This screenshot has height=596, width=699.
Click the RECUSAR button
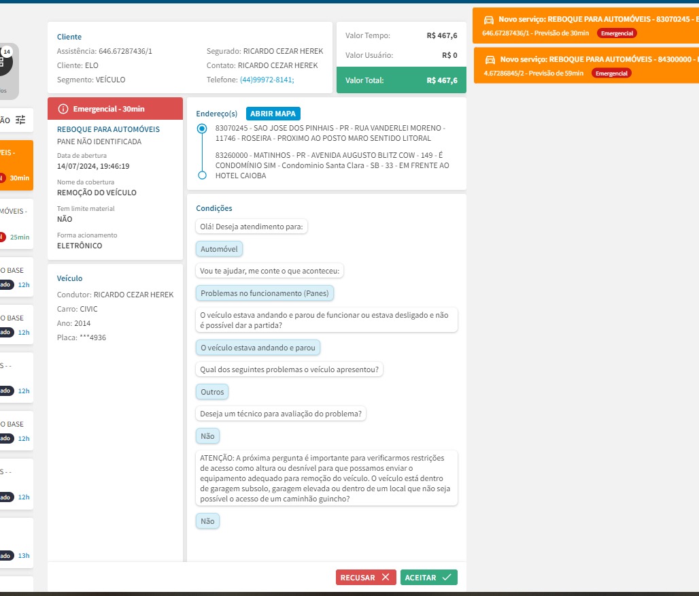pyautogui.click(x=366, y=577)
